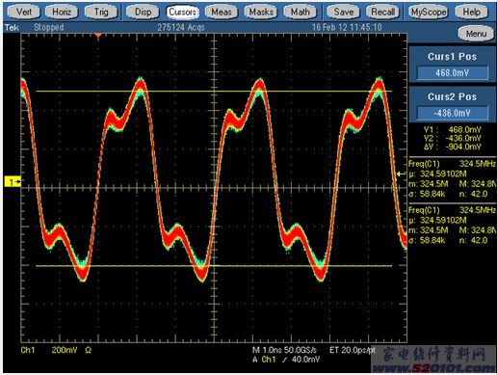The height and width of the screenshot is (375, 497).
Task: Click the Save button
Action: (343, 13)
